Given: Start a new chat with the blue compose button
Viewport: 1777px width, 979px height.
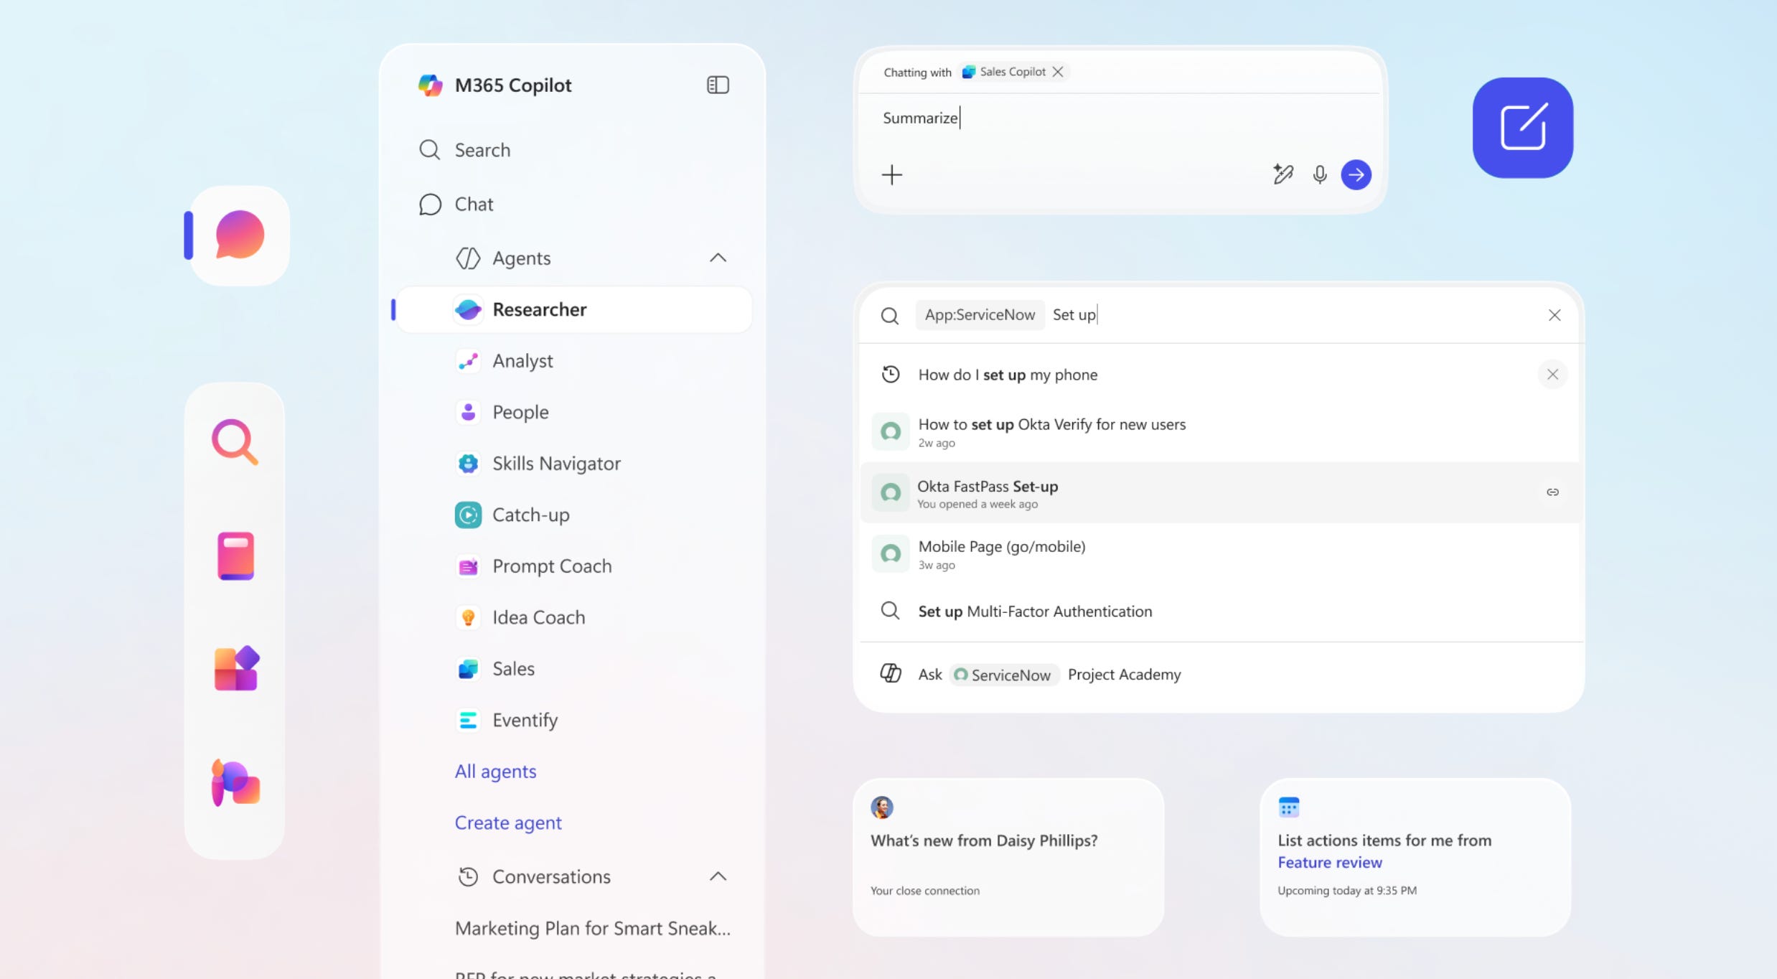Looking at the screenshot, I should coord(1523,128).
